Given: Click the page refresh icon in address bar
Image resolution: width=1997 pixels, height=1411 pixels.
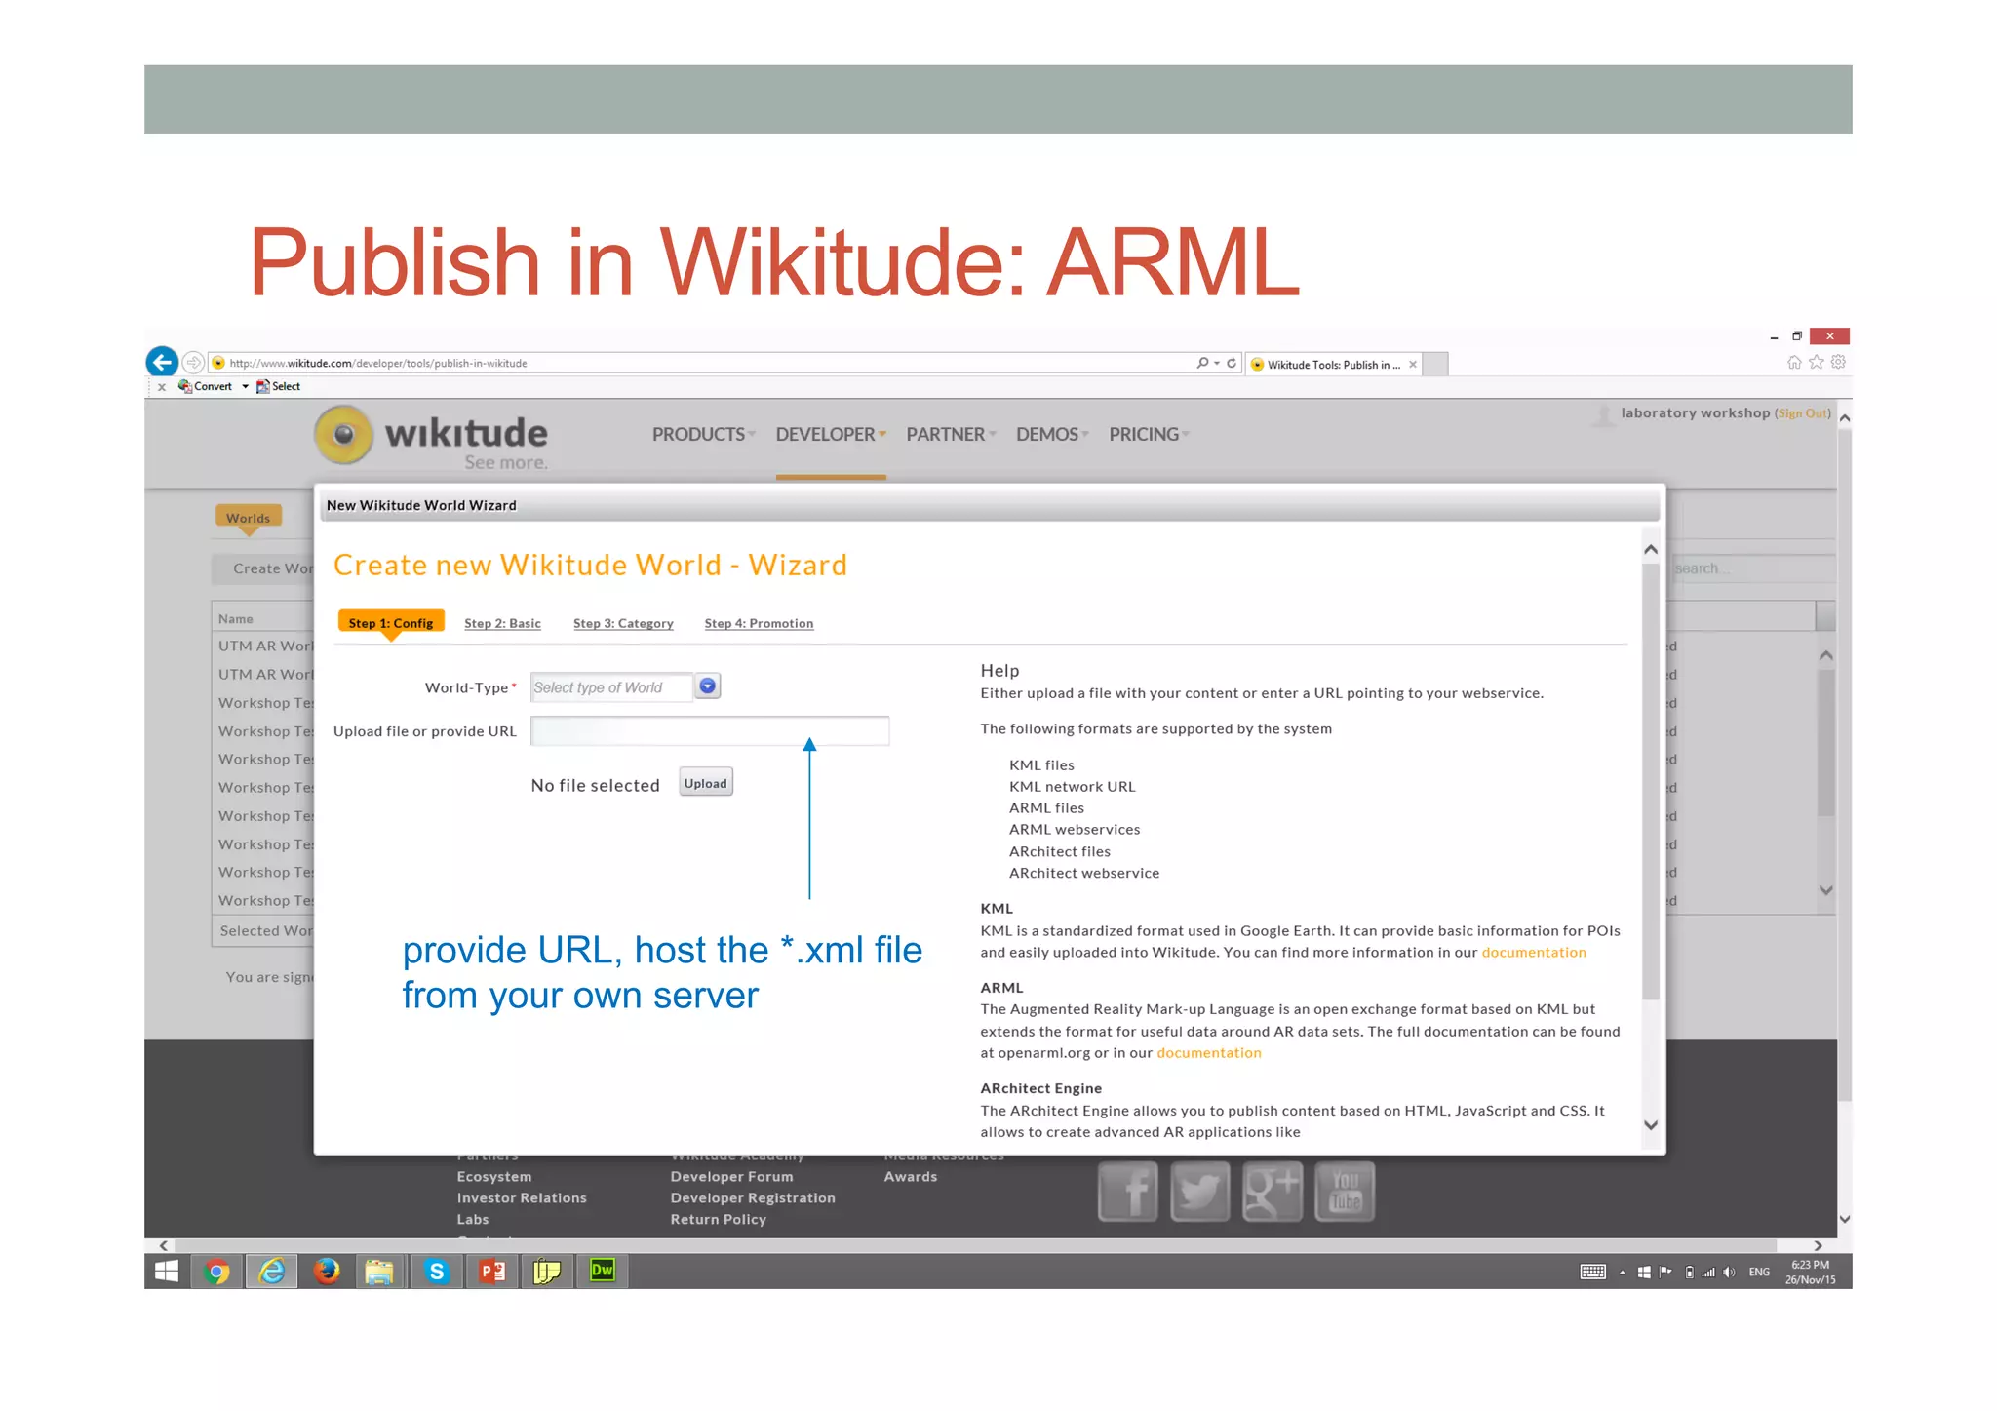Looking at the screenshot, I should coord(1232,363).
